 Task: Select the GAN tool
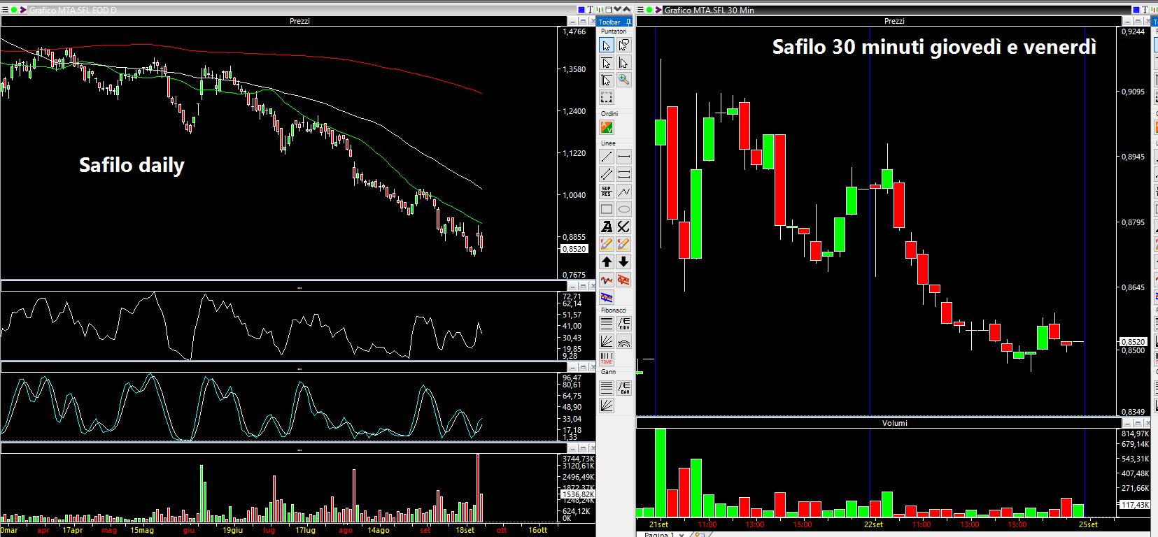(623, 387)
